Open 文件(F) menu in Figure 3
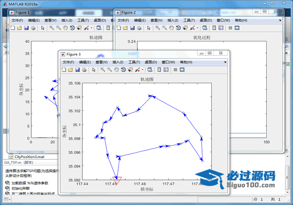The height and width of the screenshot is (205, 293). [68, 62]
